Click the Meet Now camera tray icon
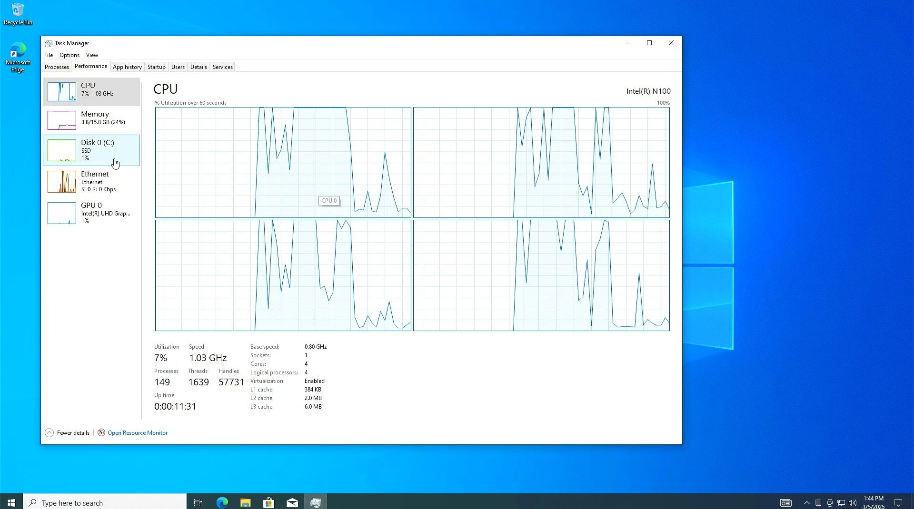914x509 pixels. click(x=830, y=503)
